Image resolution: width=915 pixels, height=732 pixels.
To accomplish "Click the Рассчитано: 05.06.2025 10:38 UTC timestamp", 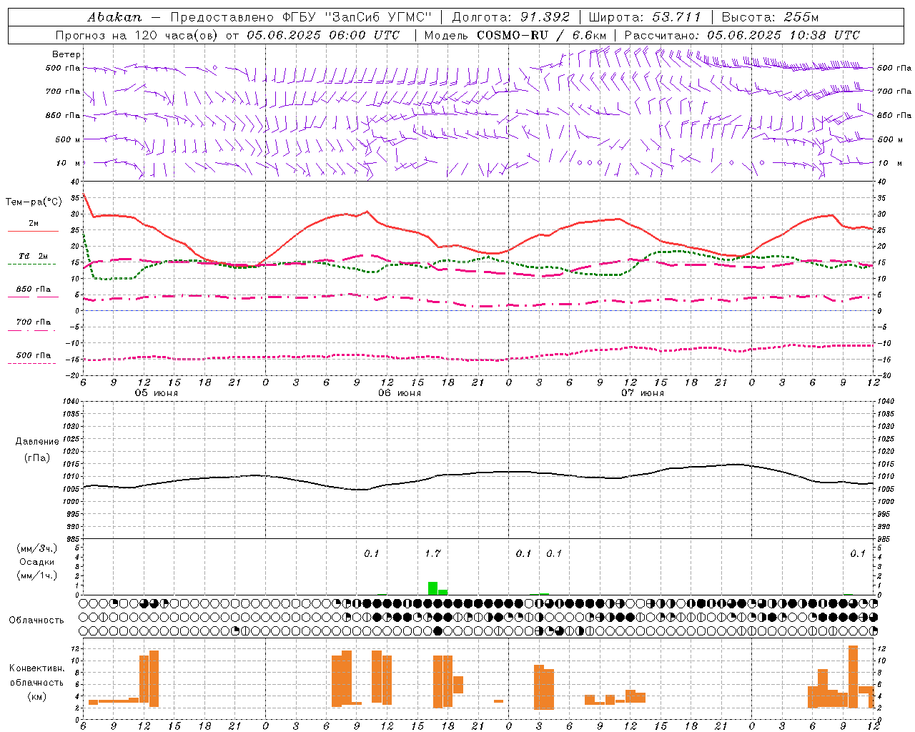I will click(742, 35).
